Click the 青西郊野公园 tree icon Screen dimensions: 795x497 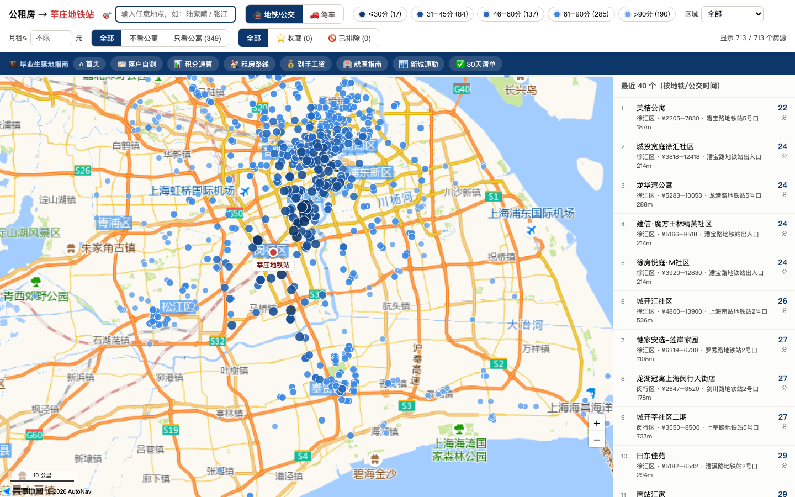(x=36, y=282)
